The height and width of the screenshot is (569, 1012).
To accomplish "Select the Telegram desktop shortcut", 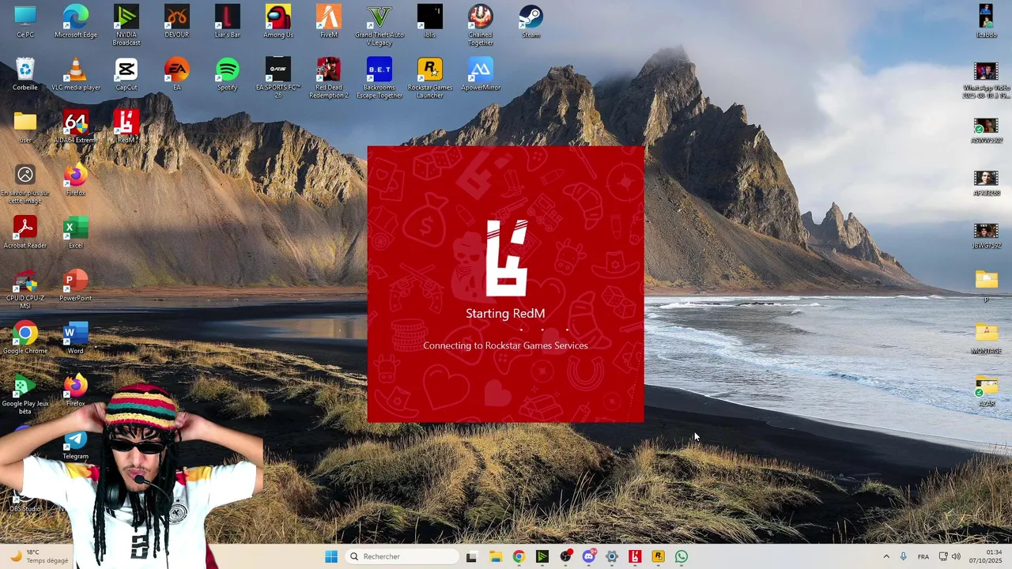I will pyautogui.click(x=76, y=443).
